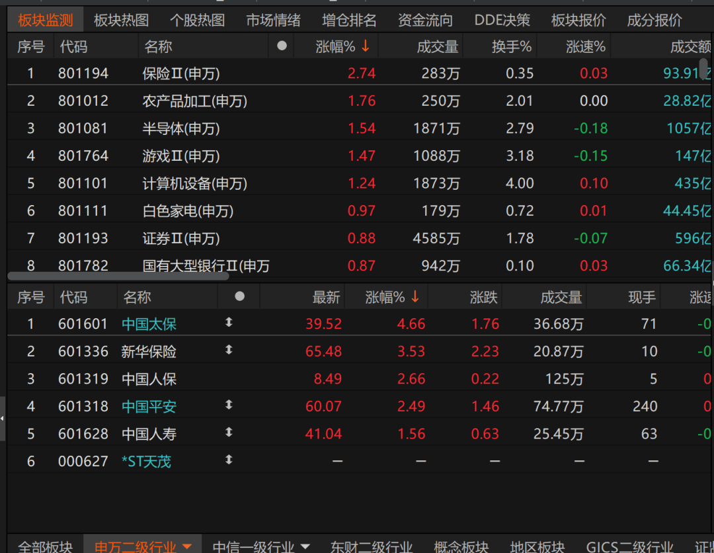Select the 东财二级行业 bottom tab
The image size is (714, 553).
point(371,546)
